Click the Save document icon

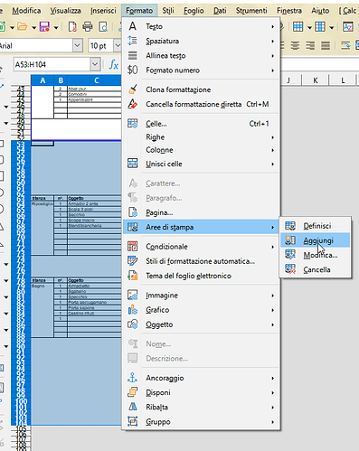point(44,27)
